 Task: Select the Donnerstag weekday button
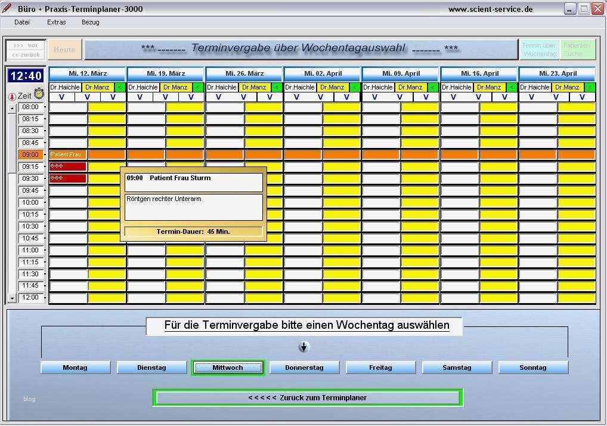[304, 367]
